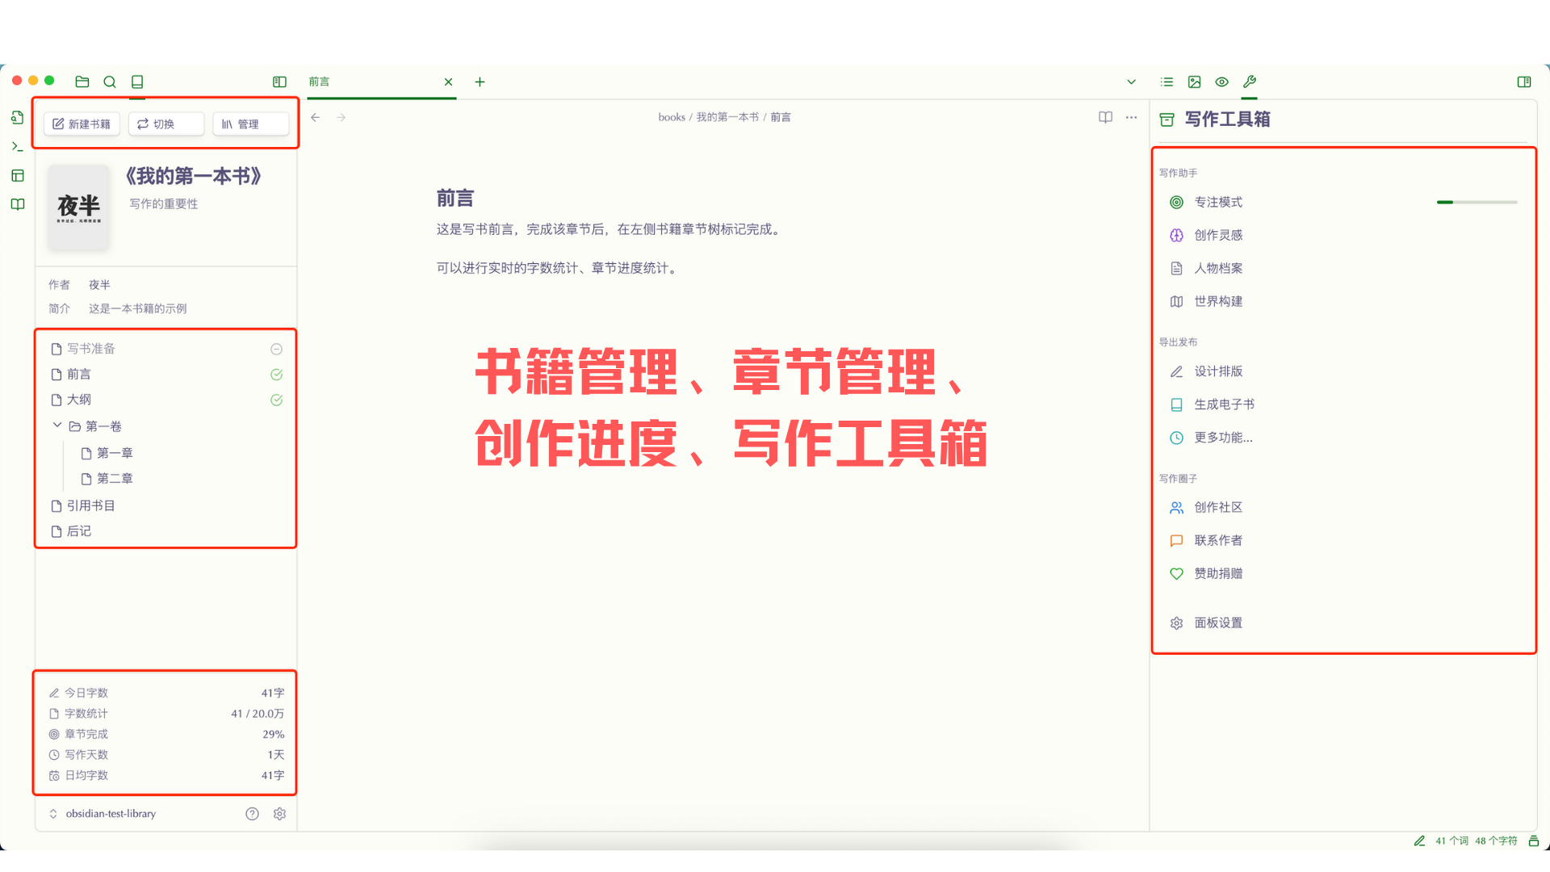Screen dimensions: 1550x872
Task: Open help question mark icon
Action: pos(252,814)
